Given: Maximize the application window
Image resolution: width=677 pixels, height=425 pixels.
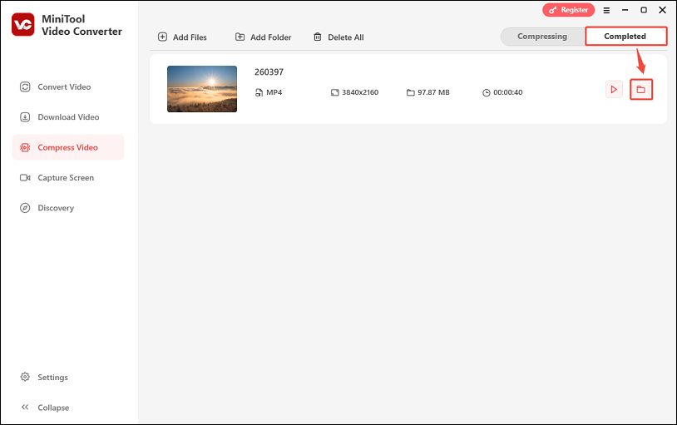Looking at the screenshot, I should pos(644,10).
